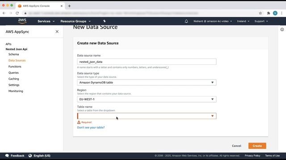Go to APIs in sidebar
286x160 pixels.
8,44
